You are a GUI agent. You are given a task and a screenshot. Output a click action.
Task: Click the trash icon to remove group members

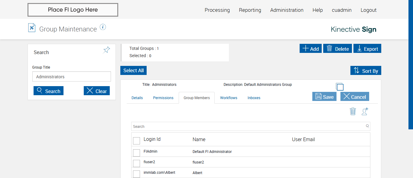point(353,112)
